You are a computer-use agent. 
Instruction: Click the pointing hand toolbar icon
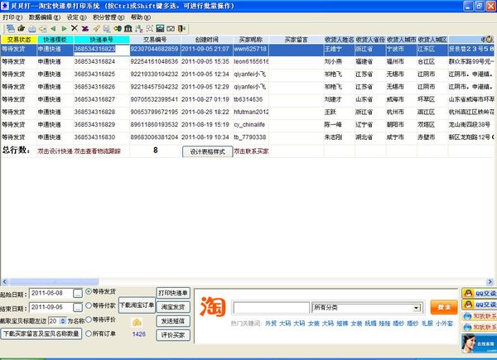click(x=22, y=28)
